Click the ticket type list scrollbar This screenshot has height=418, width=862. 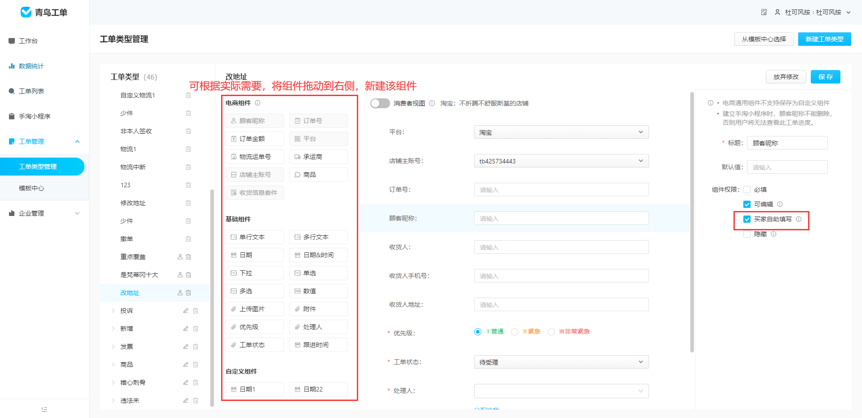click(x=212, y=298)
